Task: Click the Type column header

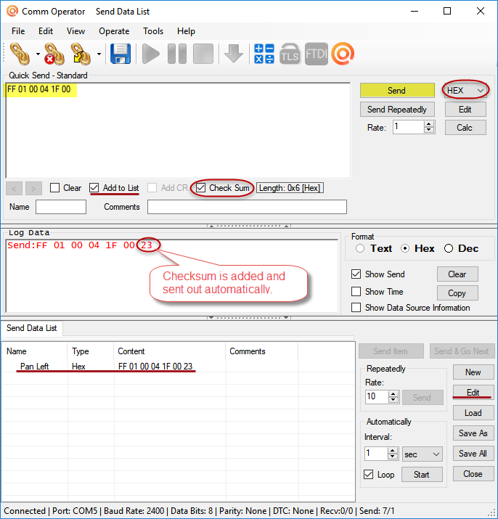Action: (x=91, y=351)
